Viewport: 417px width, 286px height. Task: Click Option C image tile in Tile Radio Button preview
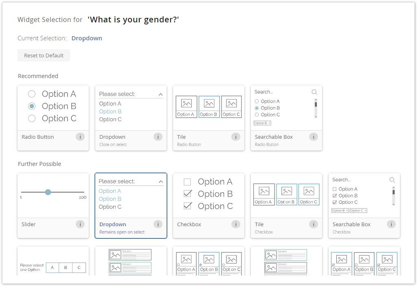pos(231,107)
